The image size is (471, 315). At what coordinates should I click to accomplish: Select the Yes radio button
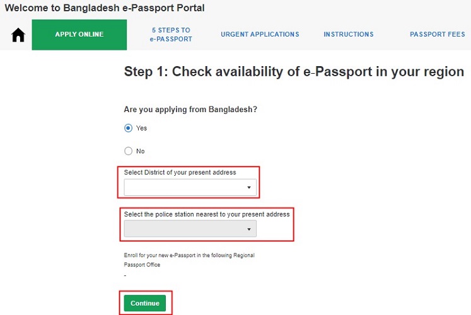(x=129, y=128)
